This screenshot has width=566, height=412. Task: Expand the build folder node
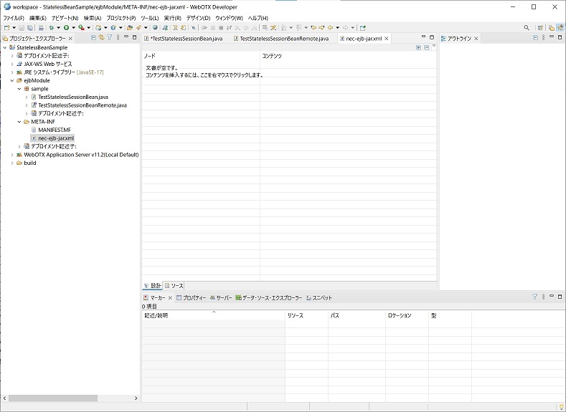click(12, 163)
